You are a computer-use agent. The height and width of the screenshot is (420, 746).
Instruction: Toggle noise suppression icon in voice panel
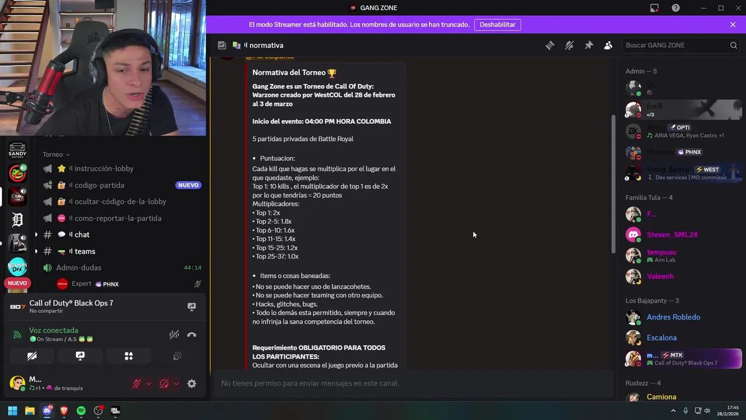coord(174,334)
